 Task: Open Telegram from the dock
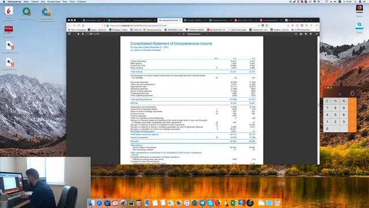coord(202,203)
